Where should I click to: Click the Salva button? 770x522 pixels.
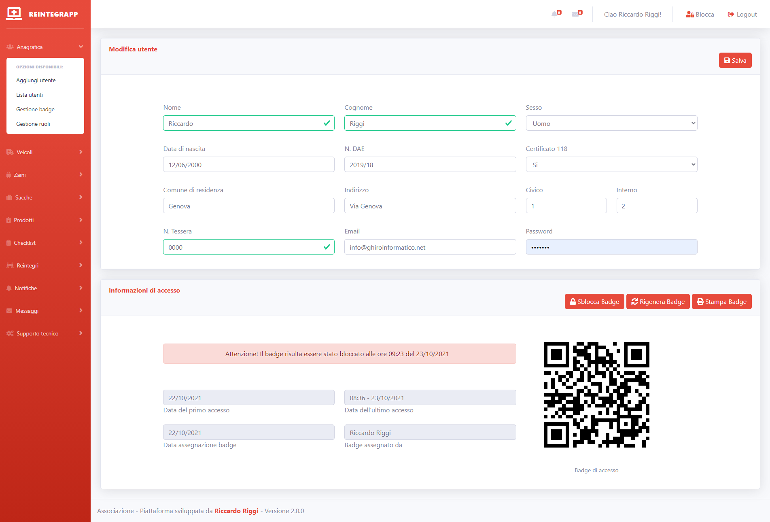pos(735,60)
